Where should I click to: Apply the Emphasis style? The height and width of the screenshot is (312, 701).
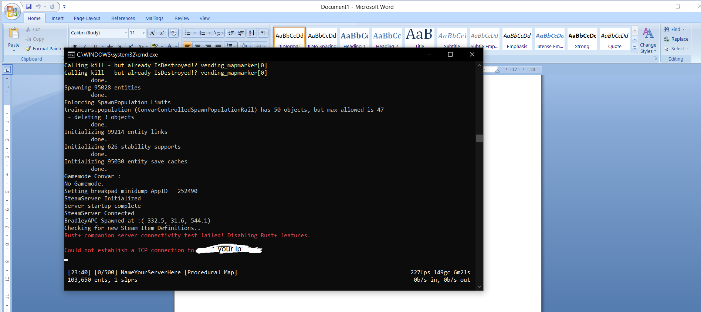517,39
